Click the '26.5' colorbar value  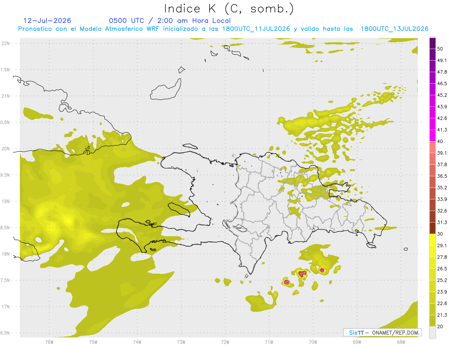pyautogui.click(x=442, y=269)
